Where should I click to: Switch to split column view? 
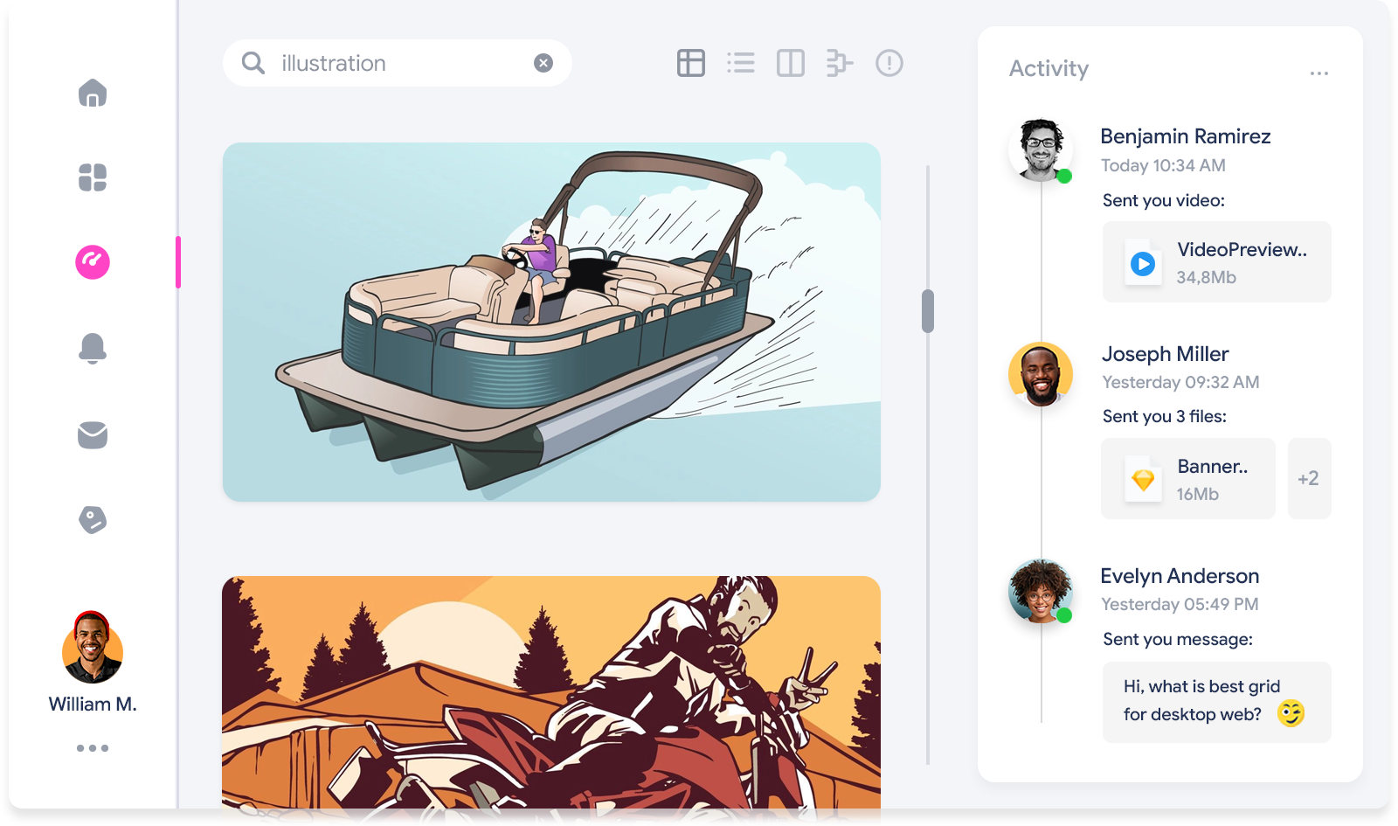pyautogui.click(x=790, y=63)
